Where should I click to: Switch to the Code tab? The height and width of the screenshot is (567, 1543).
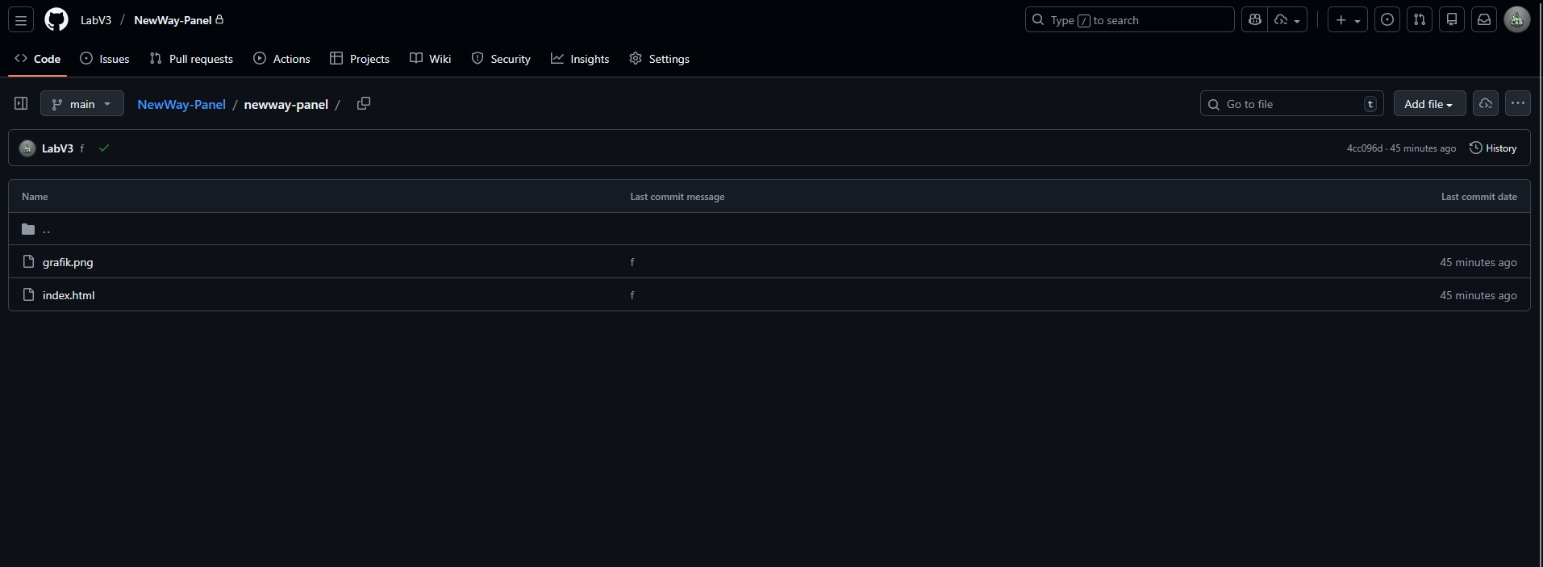point(38,59)
